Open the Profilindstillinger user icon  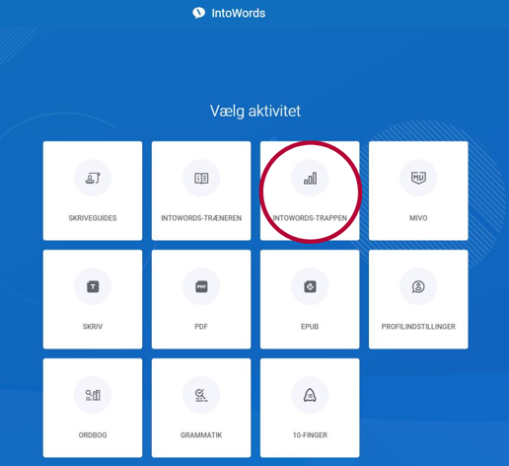click(418, 286)
